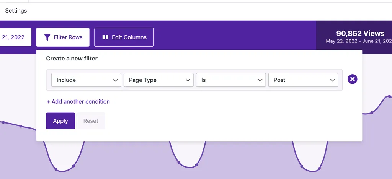Click the columns icon in Edit Columns
Viewport: 392px width, 179px height.
(105, 37)
